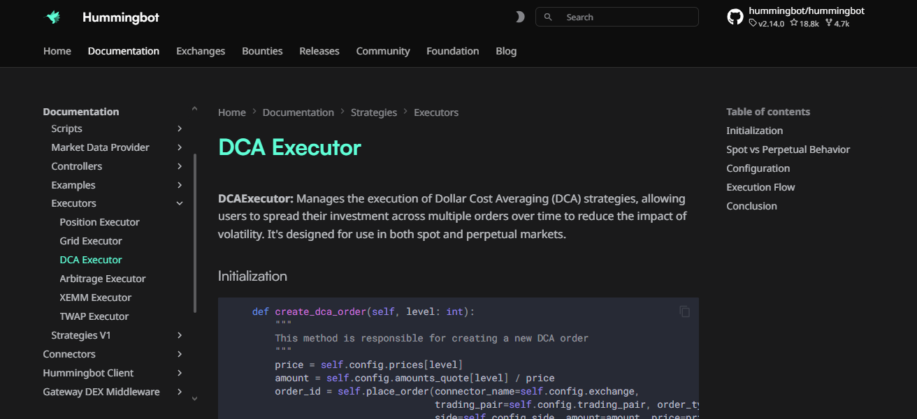This screenshot has width=917, height=419.
Task: Open Gateway DEX Middleware in sidebar
Action: (x=101, y=392)
